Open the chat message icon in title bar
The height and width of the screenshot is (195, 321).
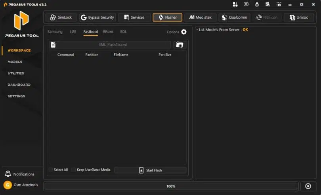246,4
